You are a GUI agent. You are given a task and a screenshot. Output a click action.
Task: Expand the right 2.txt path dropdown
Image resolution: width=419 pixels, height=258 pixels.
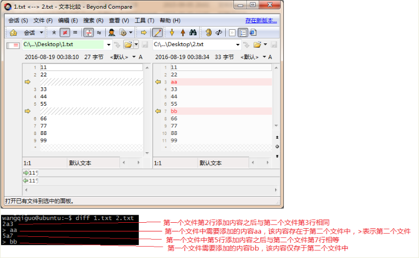[x=238, y=45]
